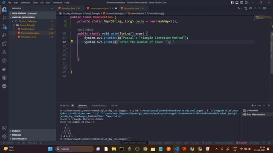
Task: Open the Terminal menu
Action: tap(58, 3)
